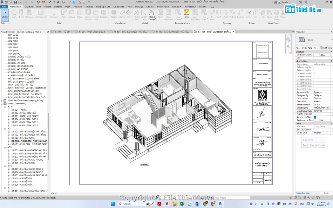Toggle the Current Revision Issued checkbox
Viewport: 333px width, 208px height.
click(315, 74)
